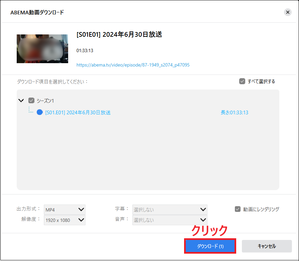Close the ABEMA download dialog
Screen dimensions: 299x261
[288, 12]
